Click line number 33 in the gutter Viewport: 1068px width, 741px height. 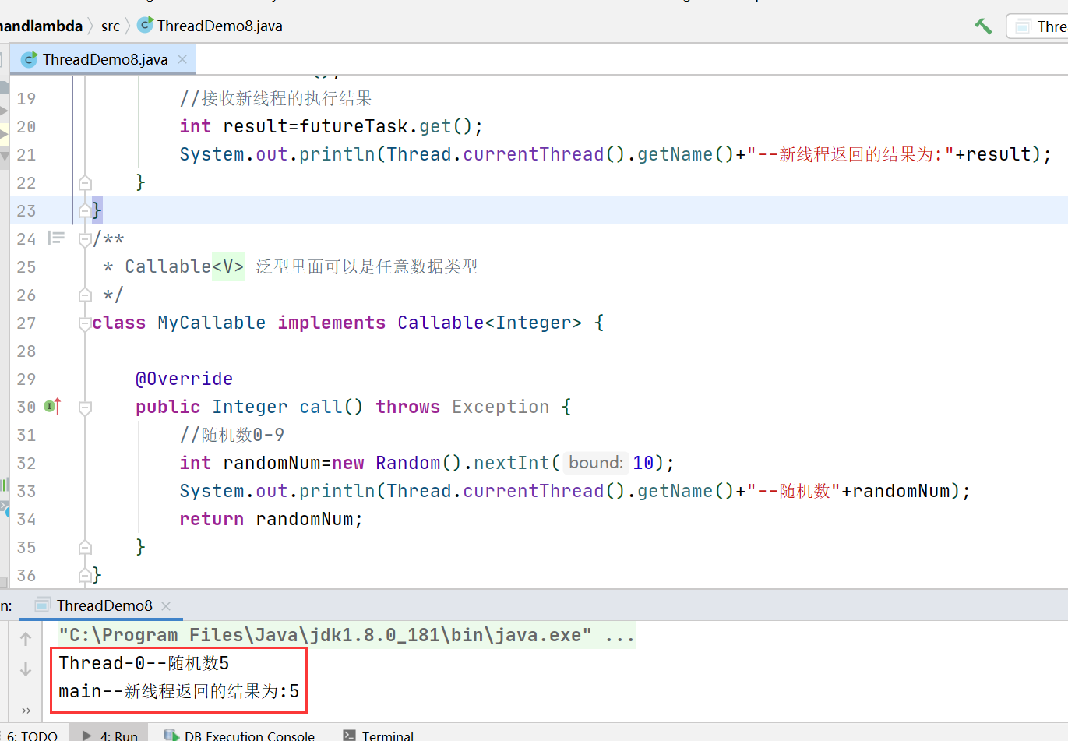(x=26, y=492)
